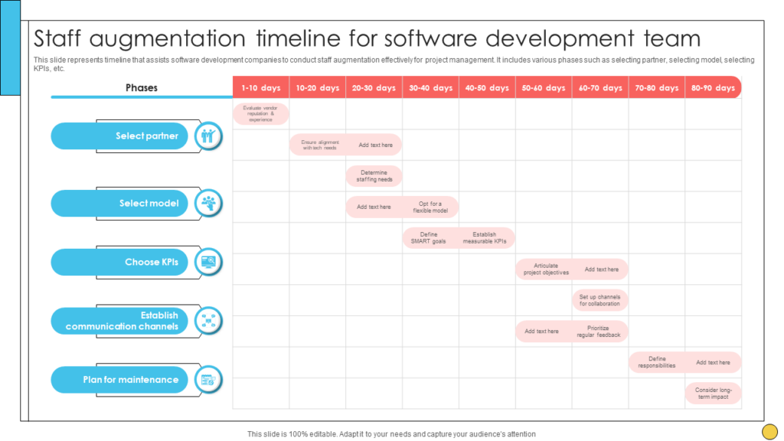Click the Select partner handshake icon
Image resolution: width=784 pixels, height=441 pixels.
[x=208, y=136]
